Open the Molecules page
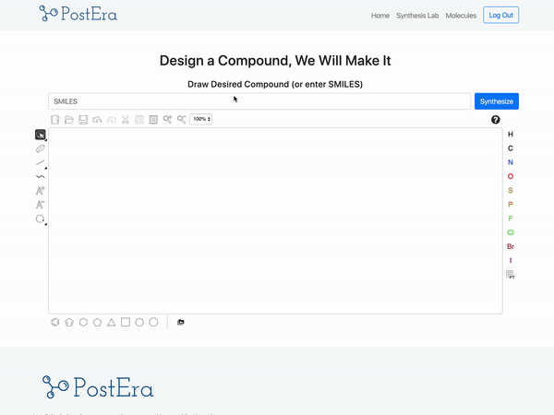 pyautogui.click(x=461, y=16)
